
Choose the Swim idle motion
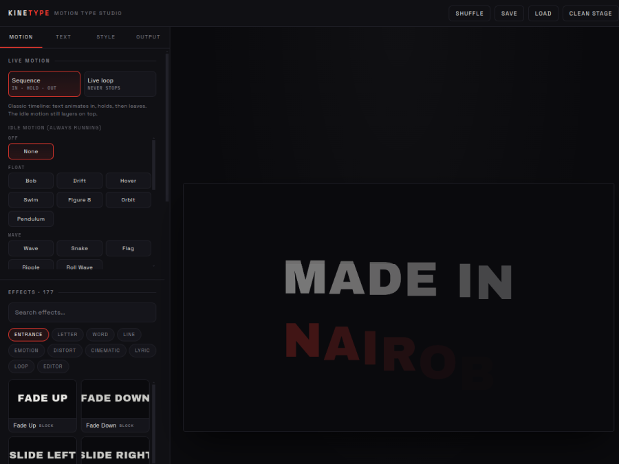click(31, 200)
